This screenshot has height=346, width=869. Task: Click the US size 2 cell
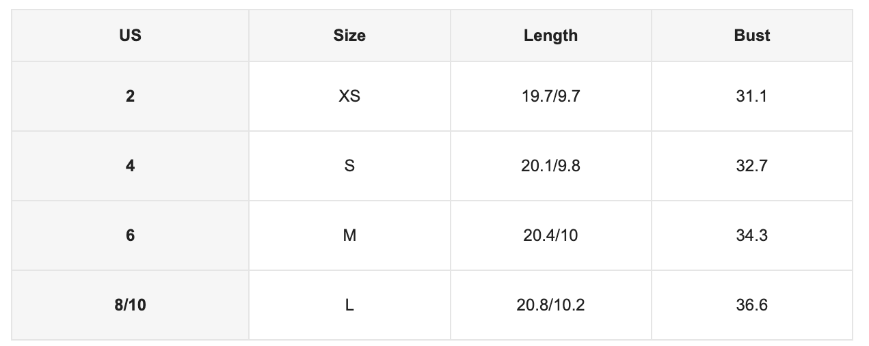tap(130, 96)
